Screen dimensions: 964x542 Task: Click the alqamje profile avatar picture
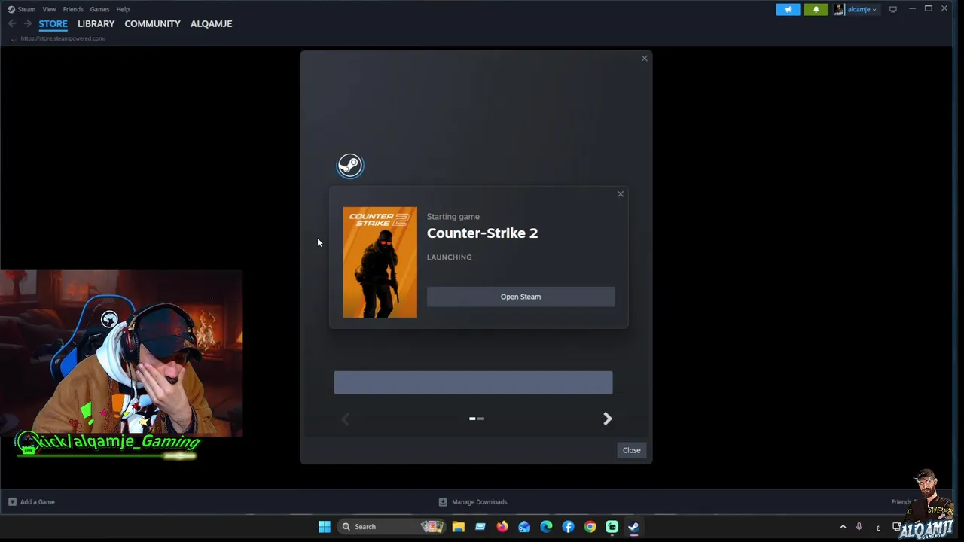(x=838, y=9)
